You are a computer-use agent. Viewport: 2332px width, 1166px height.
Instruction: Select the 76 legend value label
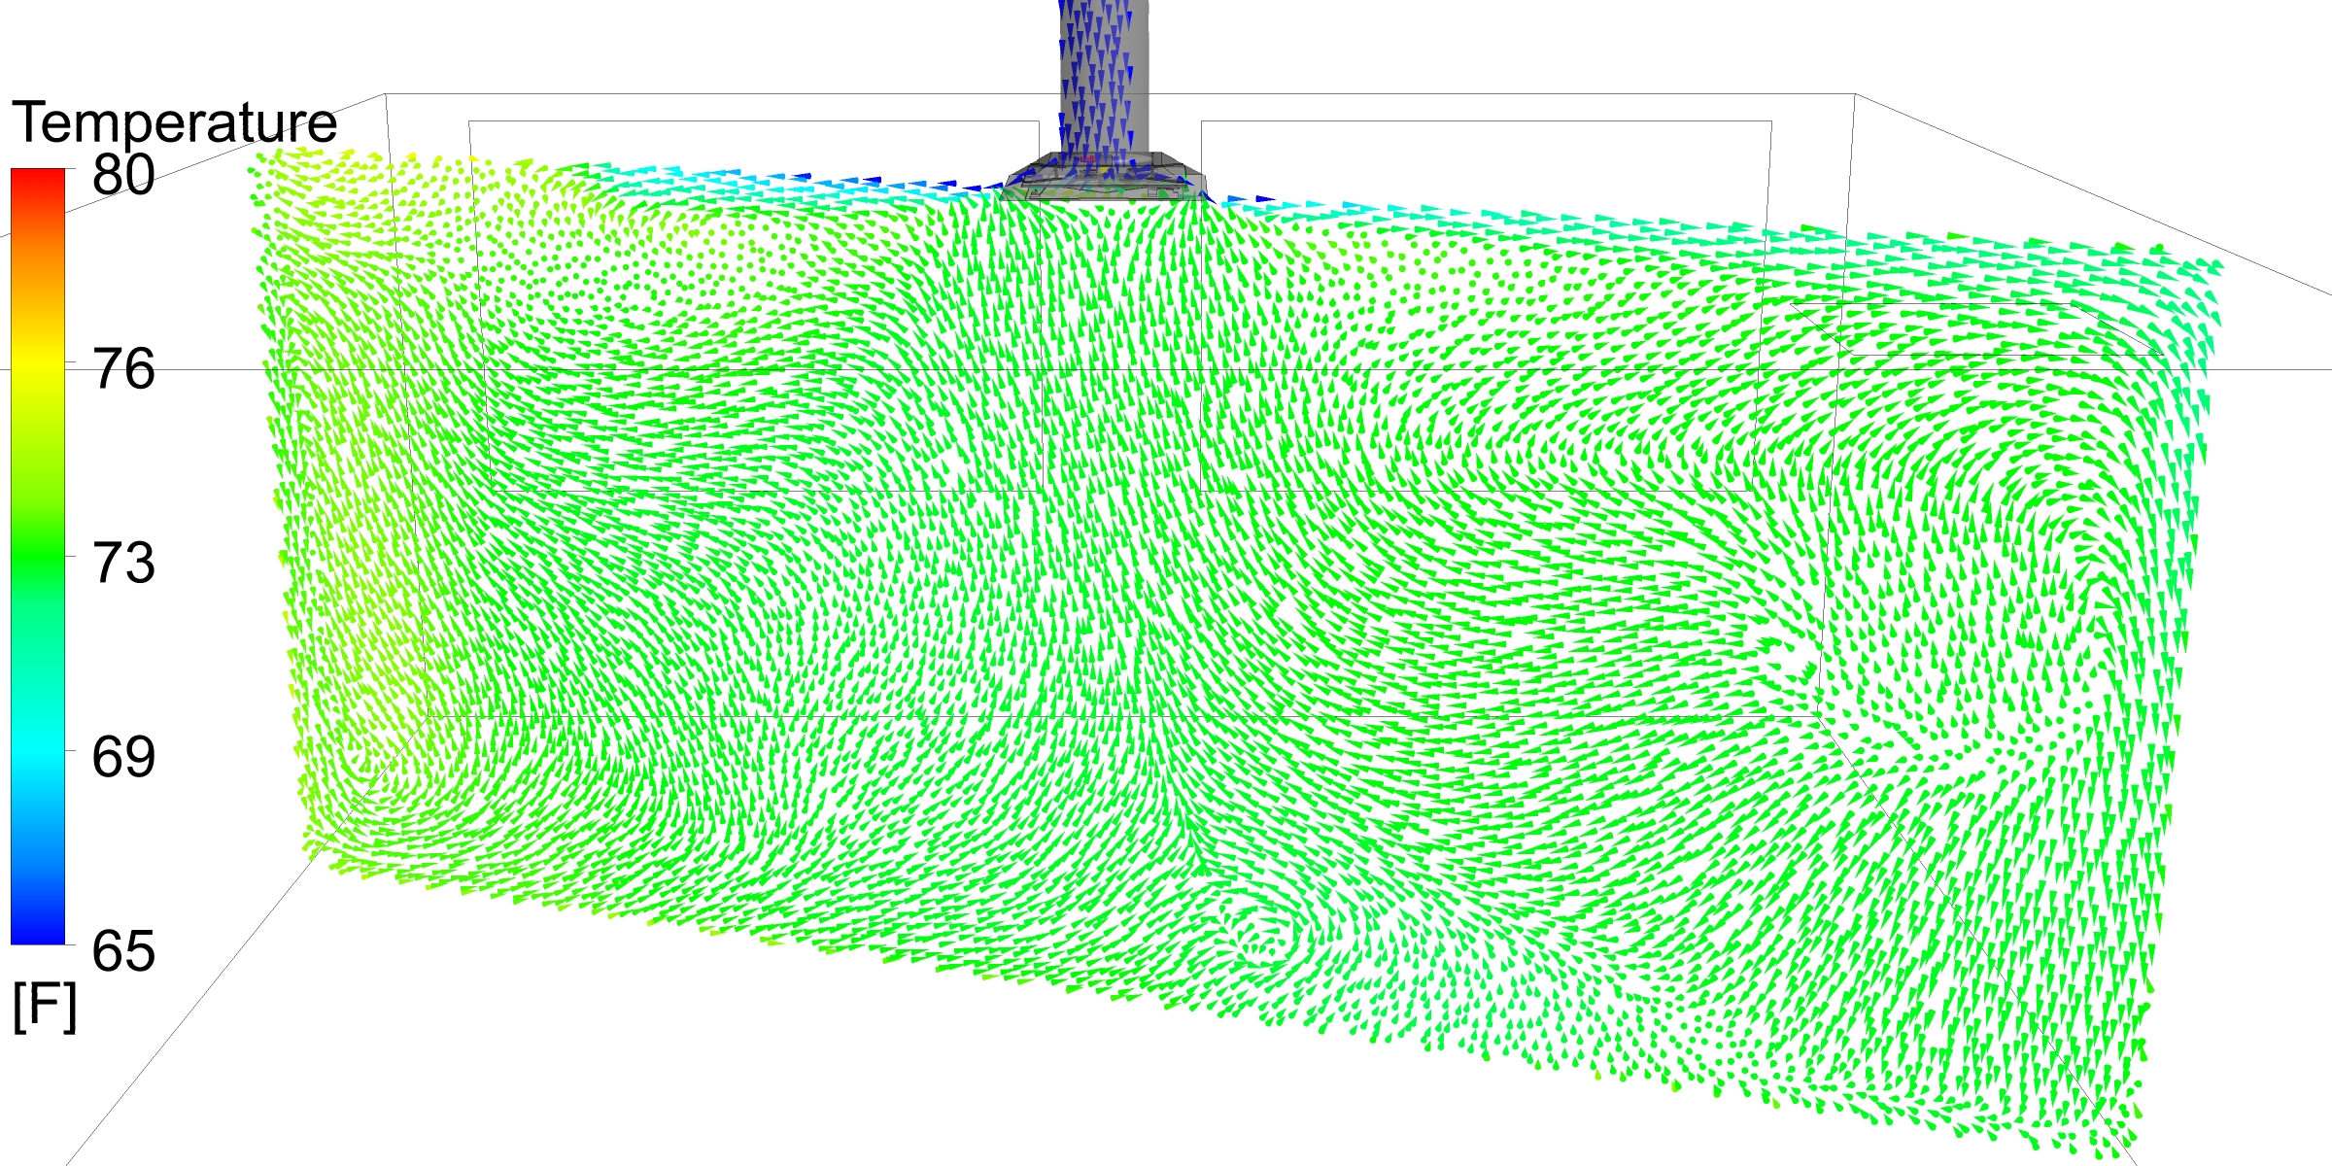coord(123,370)
